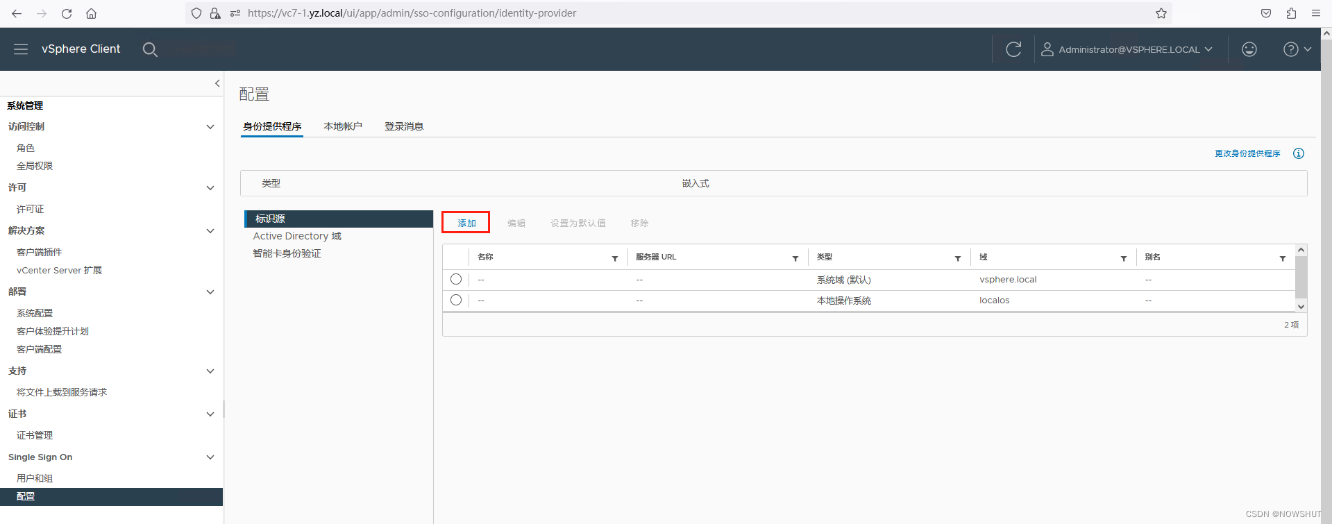Open 将文件上载到服务请求 in the sidebar
Viewport: 1332px width, 524px height.
(62, 392)
